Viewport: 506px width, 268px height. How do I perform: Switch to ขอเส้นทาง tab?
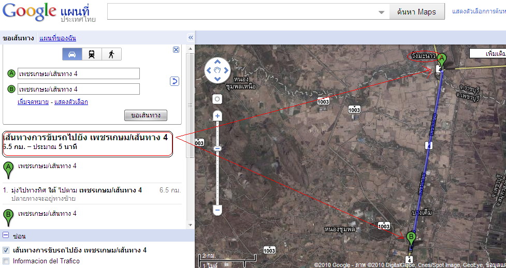19,38
